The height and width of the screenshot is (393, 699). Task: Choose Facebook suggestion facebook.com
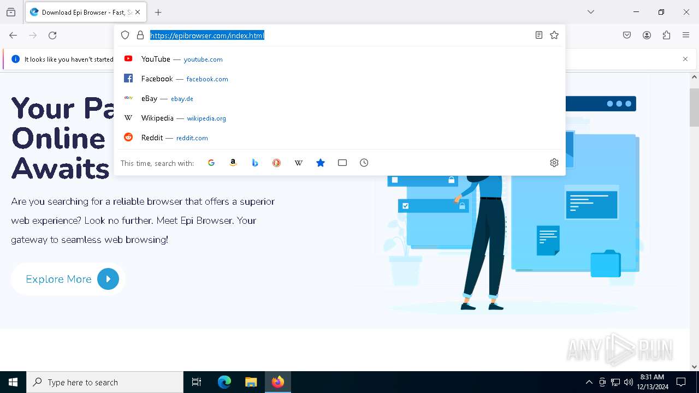coord(340,79)
